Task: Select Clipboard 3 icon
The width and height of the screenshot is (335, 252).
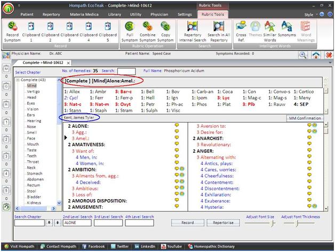Action: pyautogui.click(x=69, y=26)
